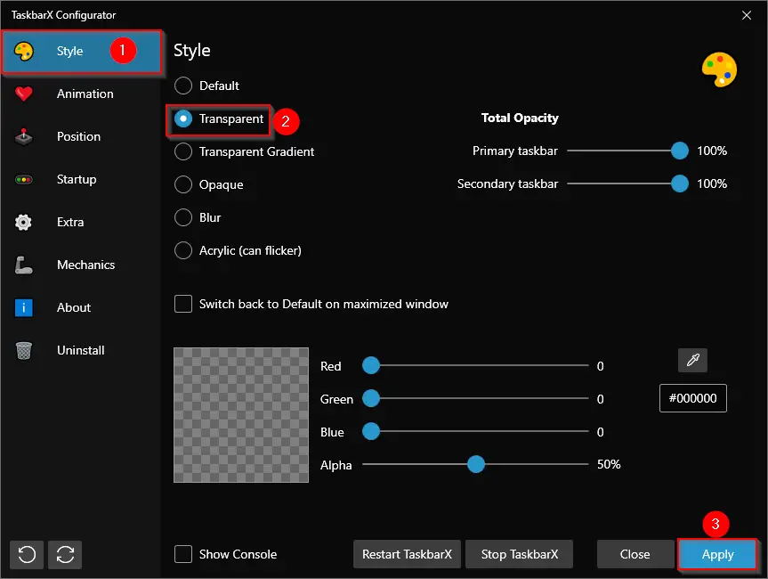Screen dimensions: 768x579
Task: Click the trash can icon beside Uninstall
Action: click(x=23, y=351)
